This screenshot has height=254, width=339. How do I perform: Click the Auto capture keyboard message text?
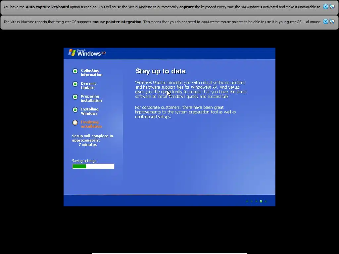click(162, 7)
